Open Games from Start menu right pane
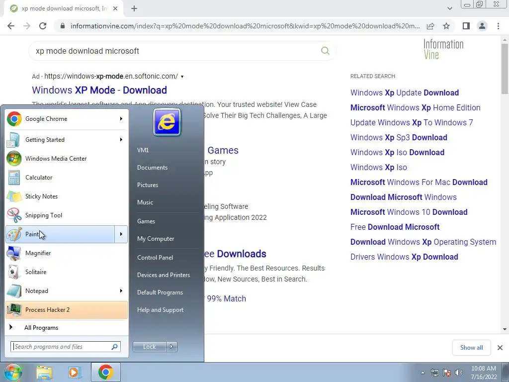 pyautogui.click(x=146, y=221)
